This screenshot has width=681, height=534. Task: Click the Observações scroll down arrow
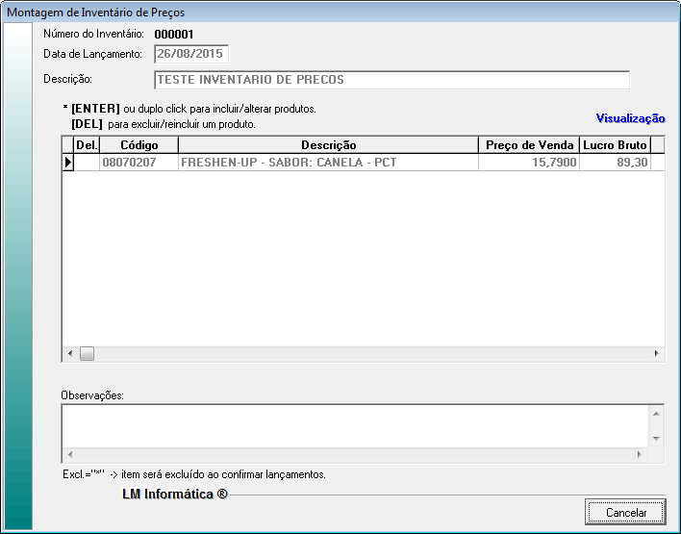[657, 438]
